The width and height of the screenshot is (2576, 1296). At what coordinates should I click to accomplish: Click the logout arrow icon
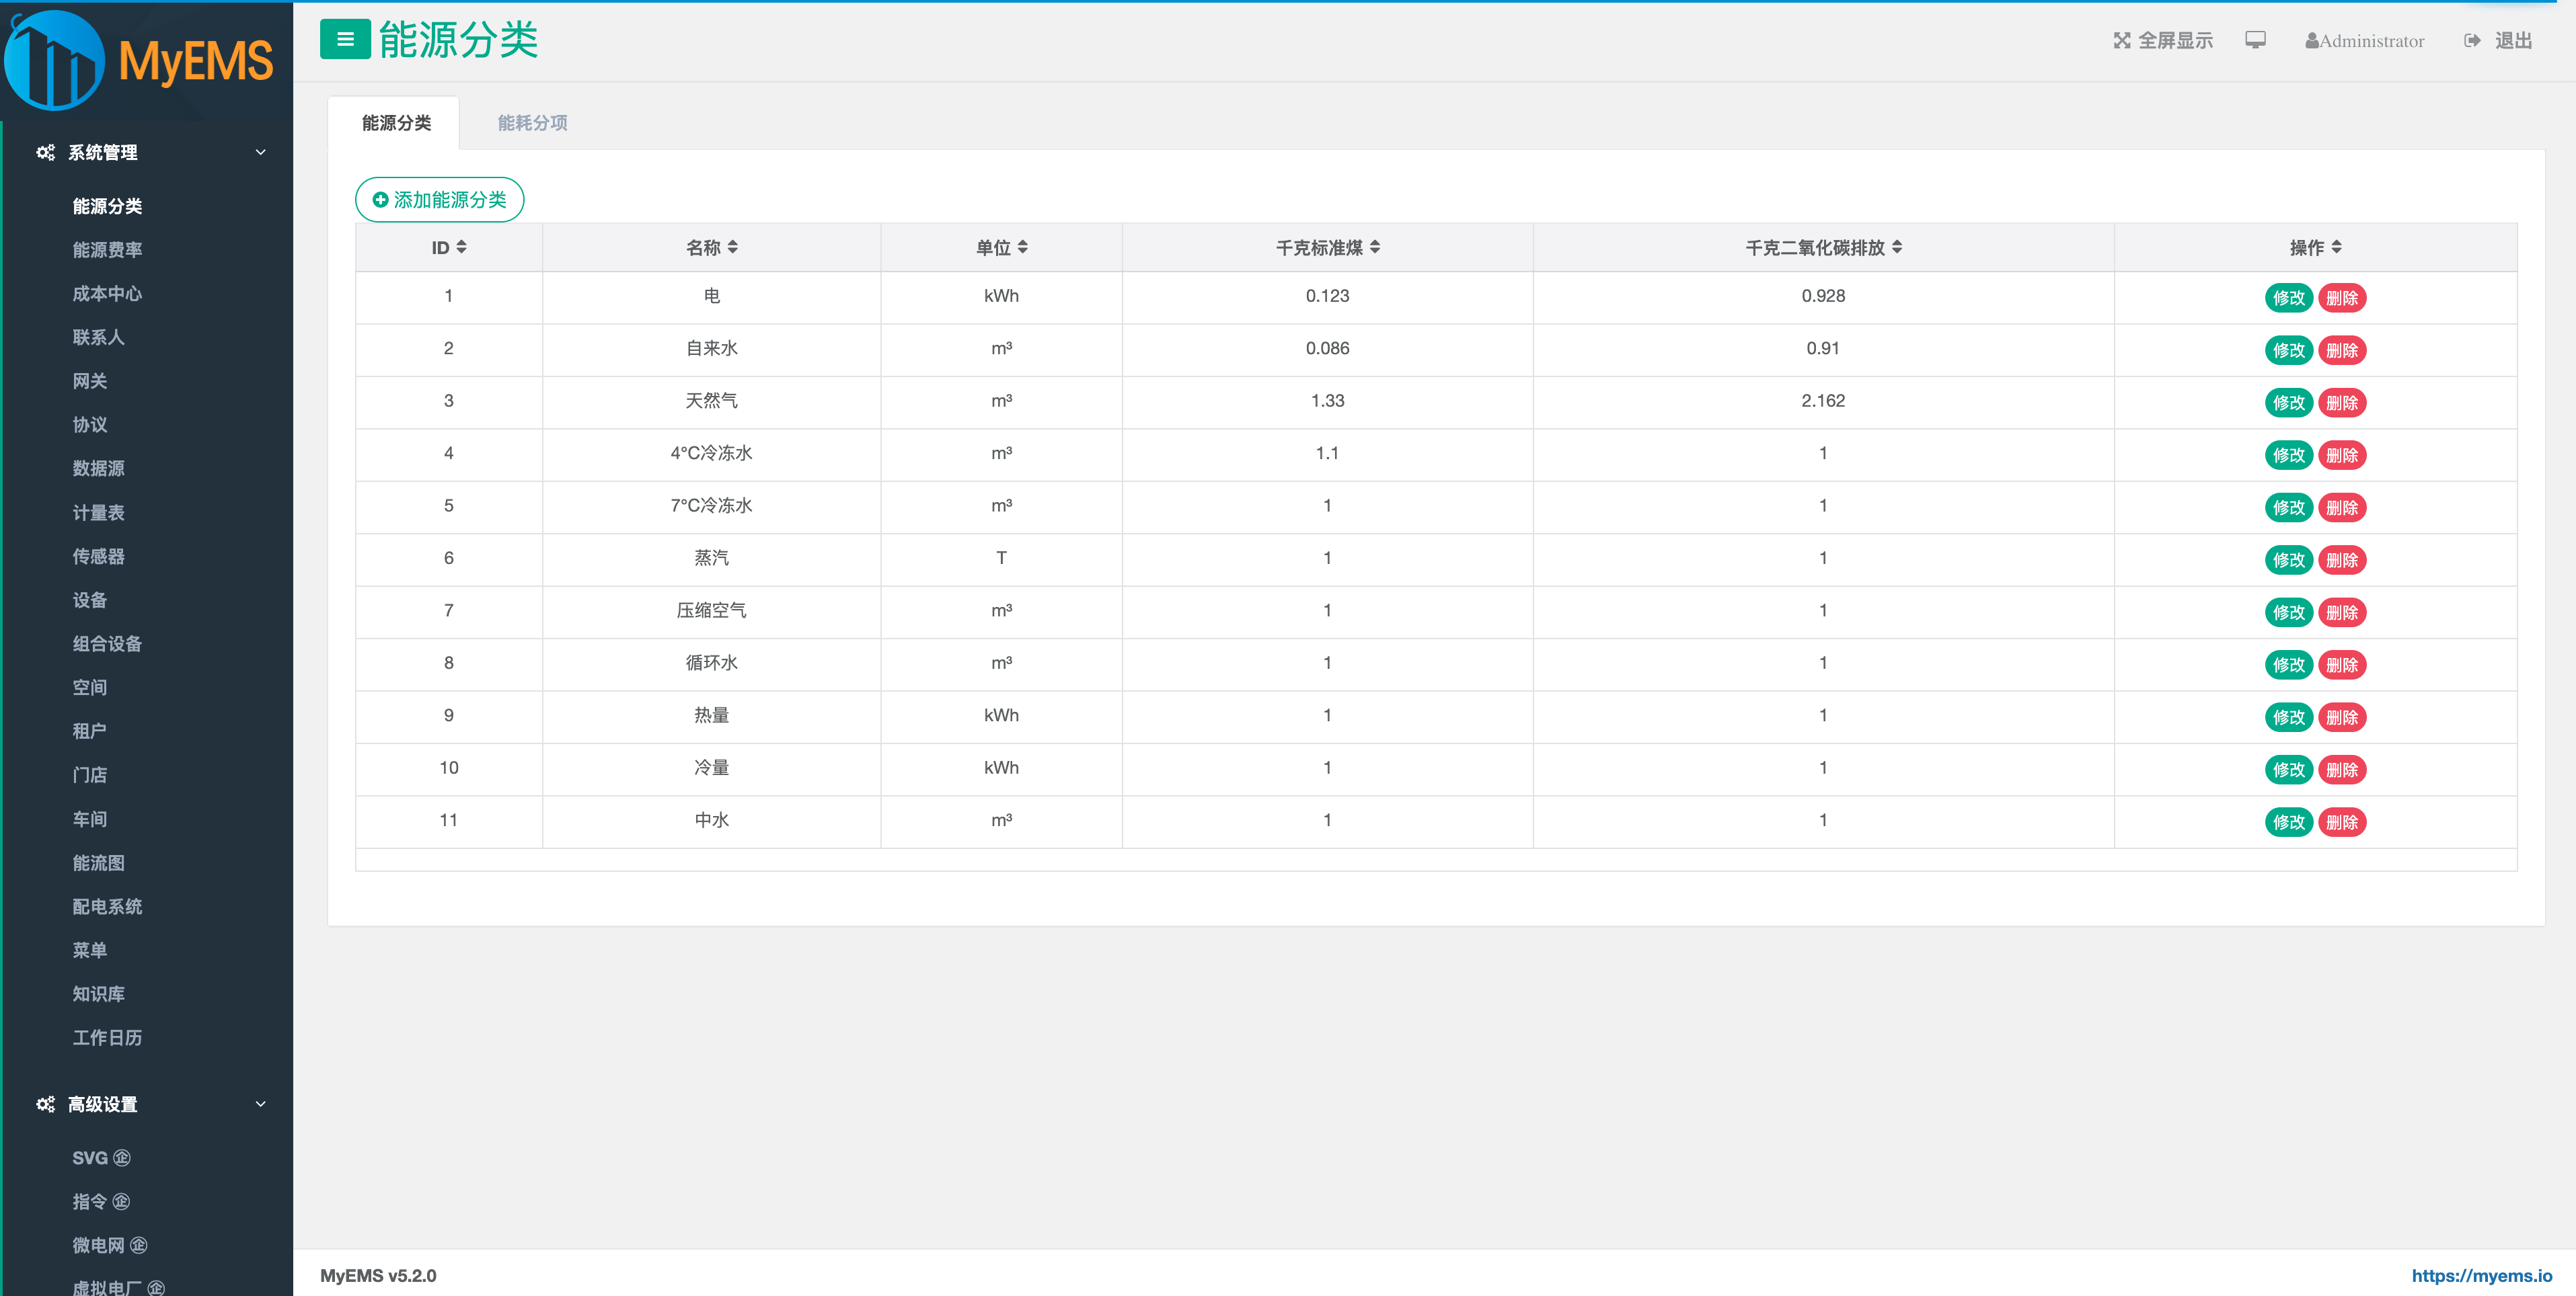pos(2472,41)
